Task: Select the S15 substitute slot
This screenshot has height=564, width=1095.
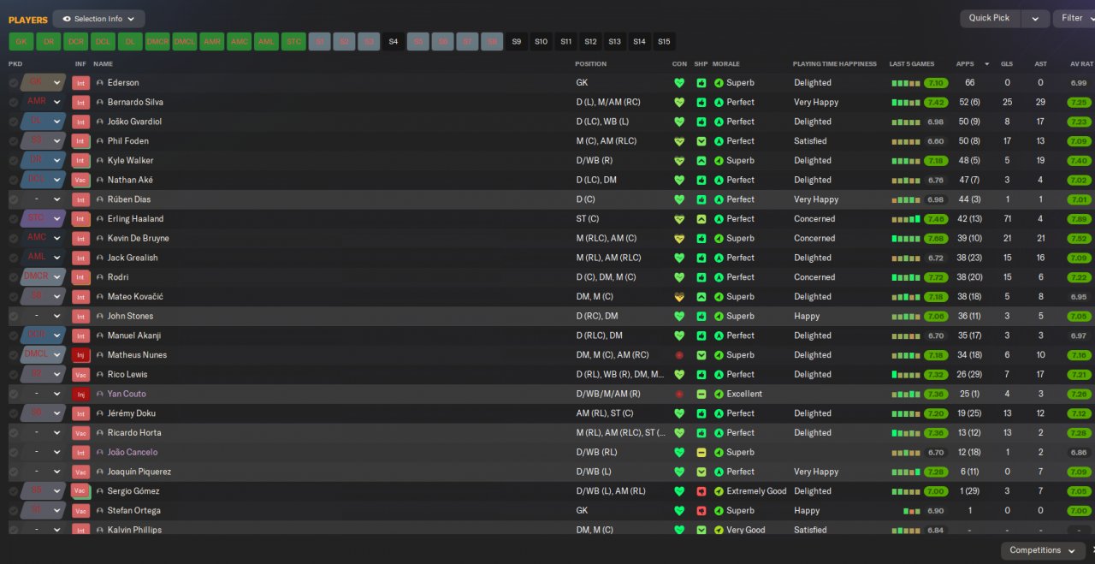Action: 664,41
